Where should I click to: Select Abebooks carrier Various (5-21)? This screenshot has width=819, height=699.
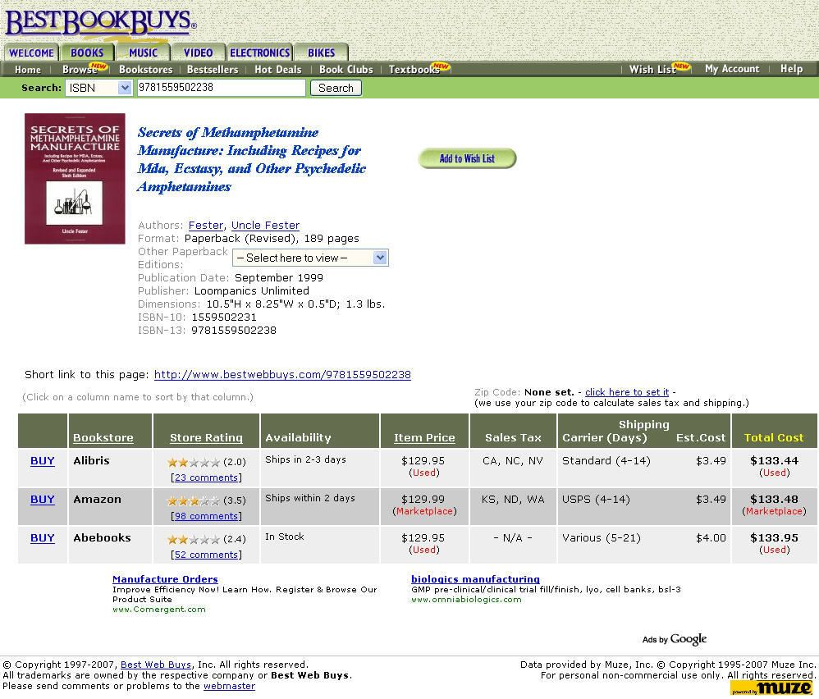click(x=602, y=538)
